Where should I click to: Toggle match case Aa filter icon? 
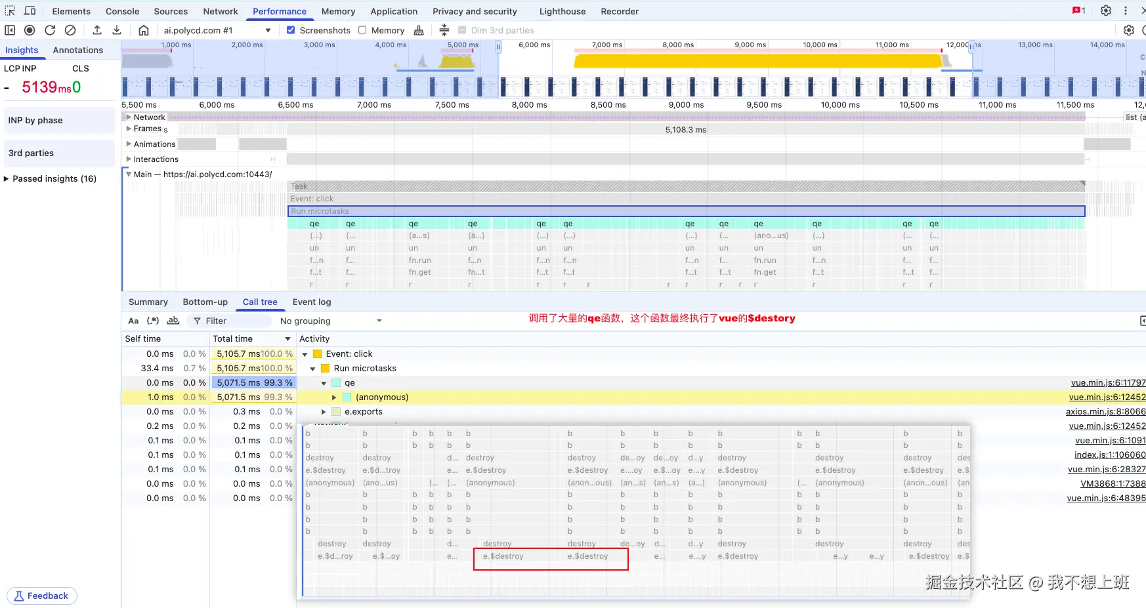point(133,321)
